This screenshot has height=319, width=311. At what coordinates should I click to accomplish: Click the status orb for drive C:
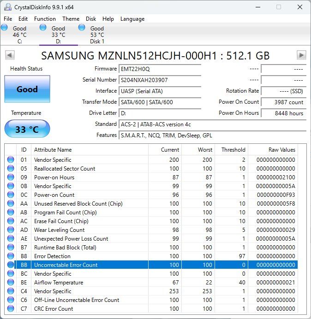click(4, 27)
